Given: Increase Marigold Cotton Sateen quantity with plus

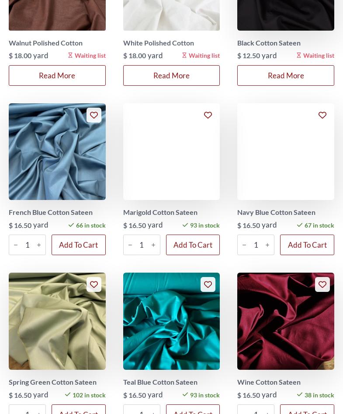Looking at the screenshot, I should coord(153,245).
